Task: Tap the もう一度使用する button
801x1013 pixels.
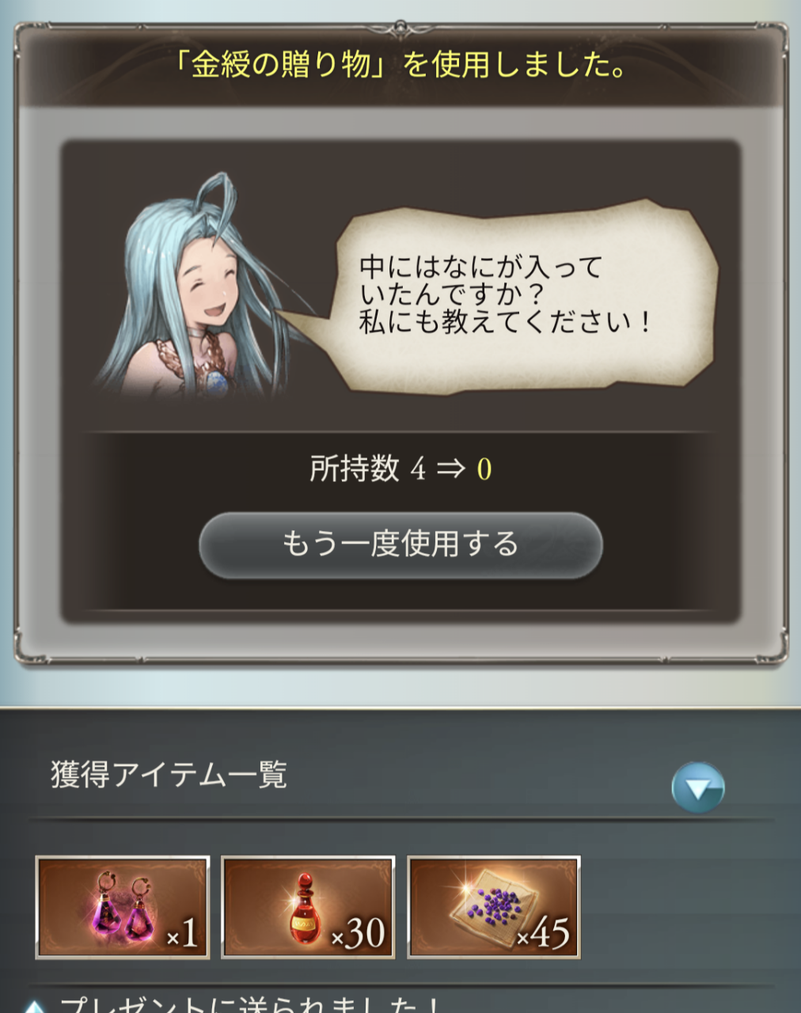Action: [x=400, y=544]
